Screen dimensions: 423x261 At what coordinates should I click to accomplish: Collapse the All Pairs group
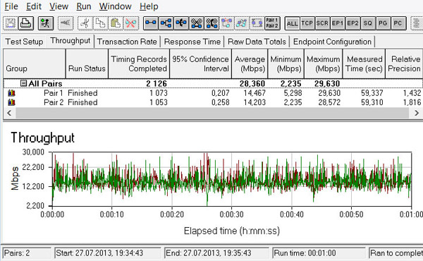coord(23,83)
